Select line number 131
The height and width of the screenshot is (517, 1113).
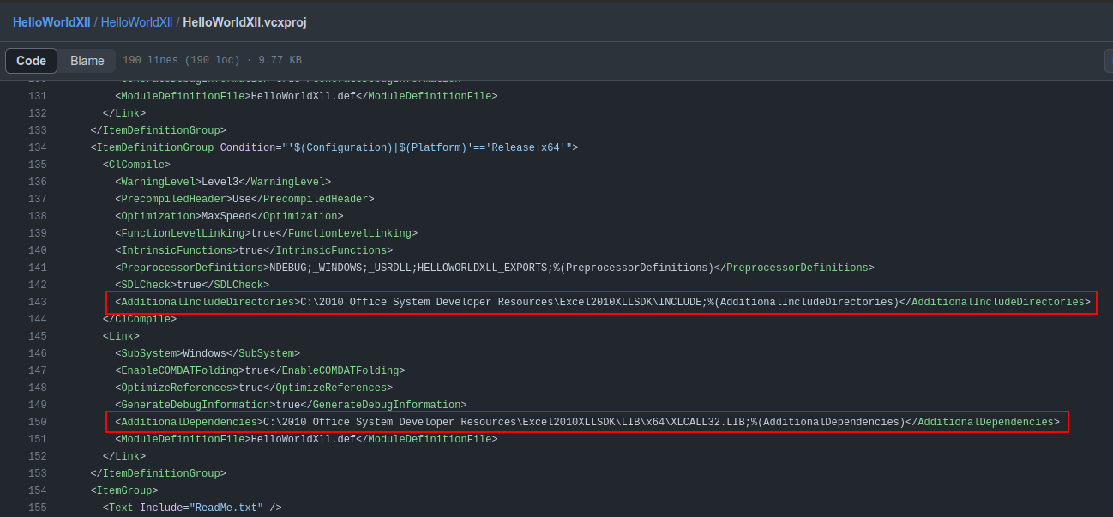pyautogui.click(x=37, y=96)
